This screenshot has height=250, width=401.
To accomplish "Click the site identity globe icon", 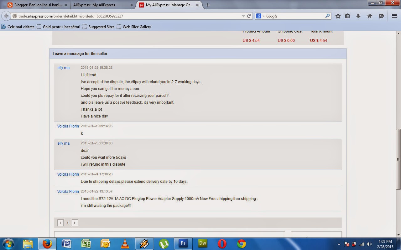I will pos(15,16).
